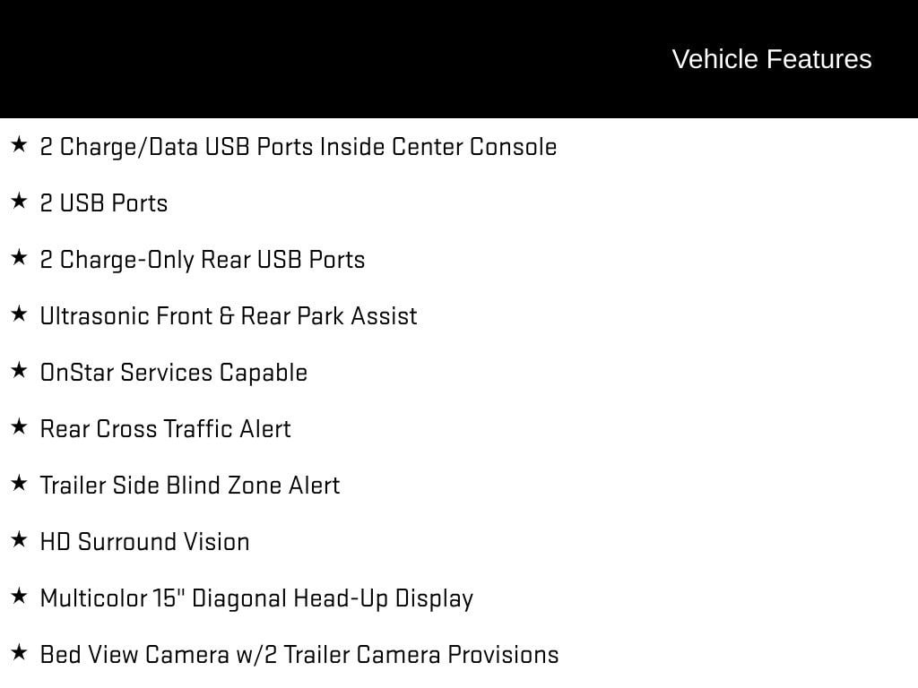Click the star next to 2 USB Ports

[19, 201]
